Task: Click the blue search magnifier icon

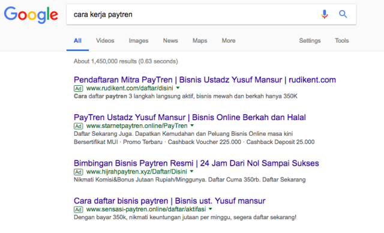Action: pos(343,14)
